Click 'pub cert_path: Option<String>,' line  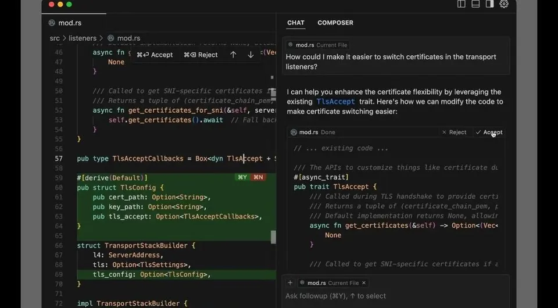(x=152, y=197)
